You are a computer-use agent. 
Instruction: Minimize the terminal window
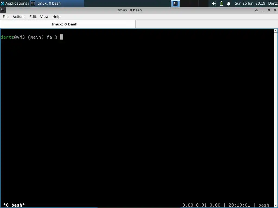pyautogui.click(x=263, y=10)
